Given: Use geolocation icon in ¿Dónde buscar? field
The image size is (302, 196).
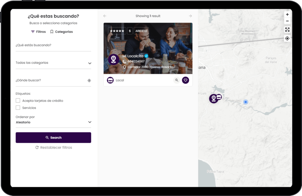Looking at the screenshot, I should coord(89,80).
